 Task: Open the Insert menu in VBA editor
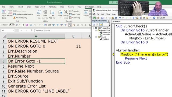[x=114, y=14]
